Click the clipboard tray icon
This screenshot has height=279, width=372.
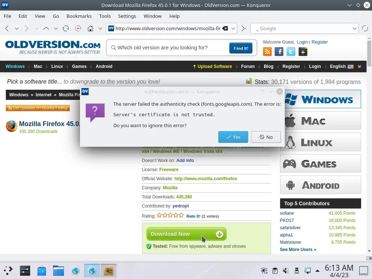[x=275, y=270]
